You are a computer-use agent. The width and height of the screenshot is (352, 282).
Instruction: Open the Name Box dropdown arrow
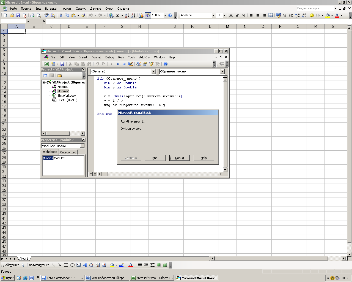coord(28,21)
